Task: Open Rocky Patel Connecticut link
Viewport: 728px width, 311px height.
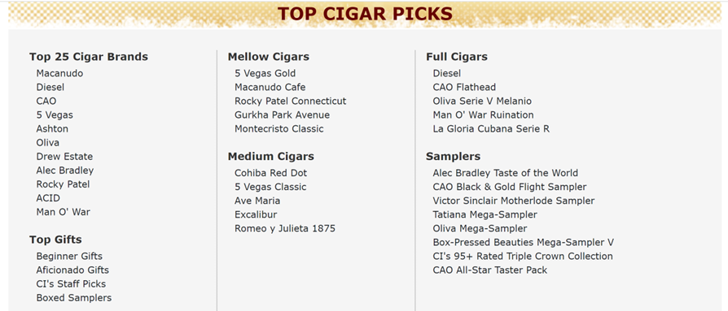Action: 290,101
